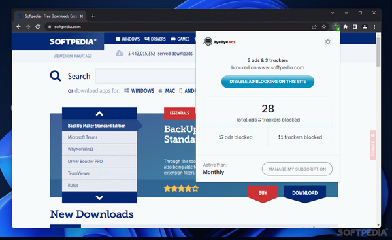Click the Softpedia search input field

[x=145, y=76]
